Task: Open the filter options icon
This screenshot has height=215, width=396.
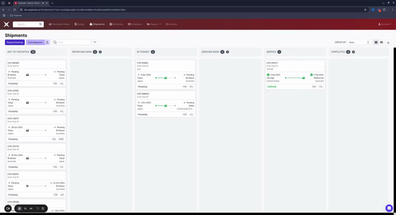Action: [x=95, y=42]
